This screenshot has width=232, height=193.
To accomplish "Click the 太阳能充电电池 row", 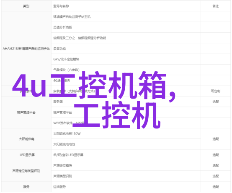I will click(126, 144).
